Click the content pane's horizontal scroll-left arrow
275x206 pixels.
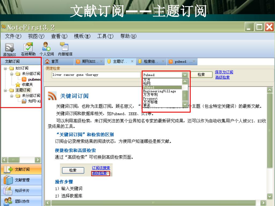(x=48, y=203)
